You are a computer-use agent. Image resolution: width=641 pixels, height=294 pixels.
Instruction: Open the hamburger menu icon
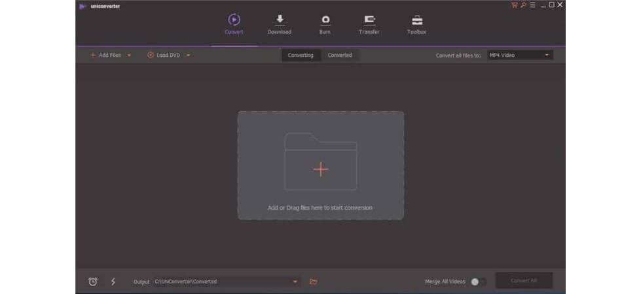(x=532, y=5)
